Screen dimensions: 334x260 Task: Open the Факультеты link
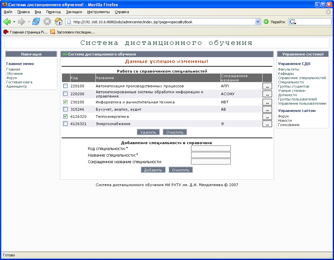288,69
